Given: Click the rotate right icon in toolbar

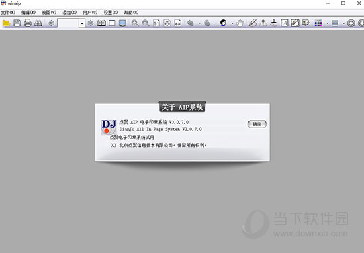Looking at the screenshot, I should coord(207,23).
